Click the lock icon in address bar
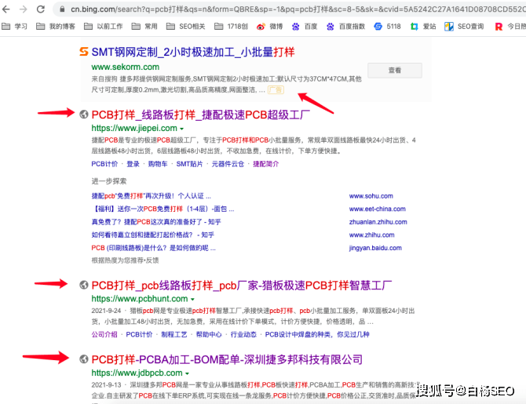The width and height of the screenshot is (526, 404). click(62, 9)
